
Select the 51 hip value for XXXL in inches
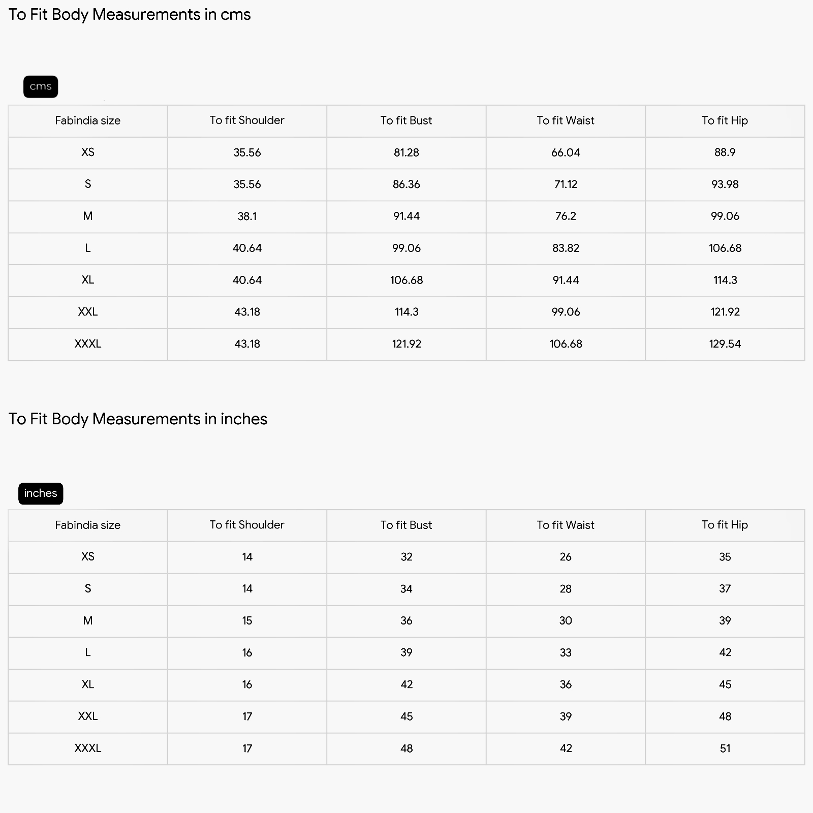click(x=725, y=748)
